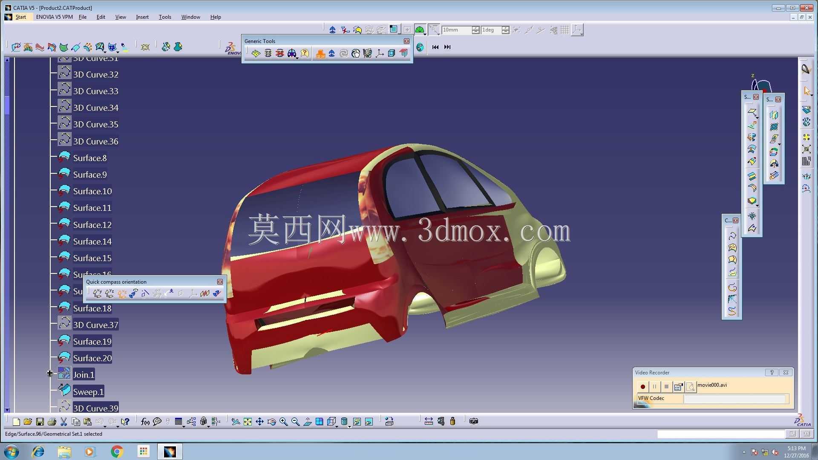Toggle the grid display icon in top toolbar
The image size is (818, 460).
pyautogui.click(x=565, y=30)
